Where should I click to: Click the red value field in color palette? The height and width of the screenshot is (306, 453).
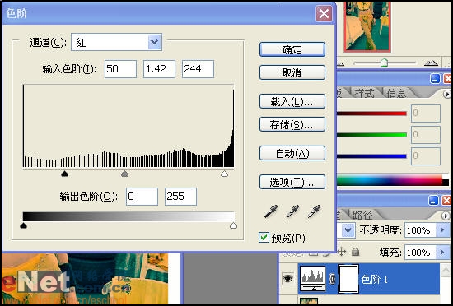[426, 114]
